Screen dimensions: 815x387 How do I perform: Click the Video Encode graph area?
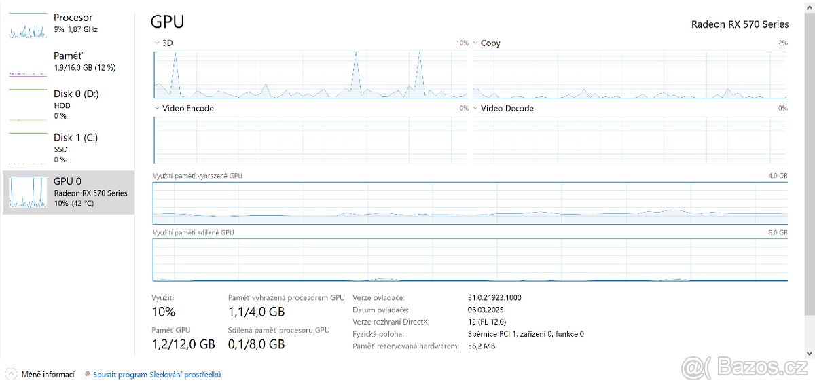pyautogui.click(x=310, y=140)
